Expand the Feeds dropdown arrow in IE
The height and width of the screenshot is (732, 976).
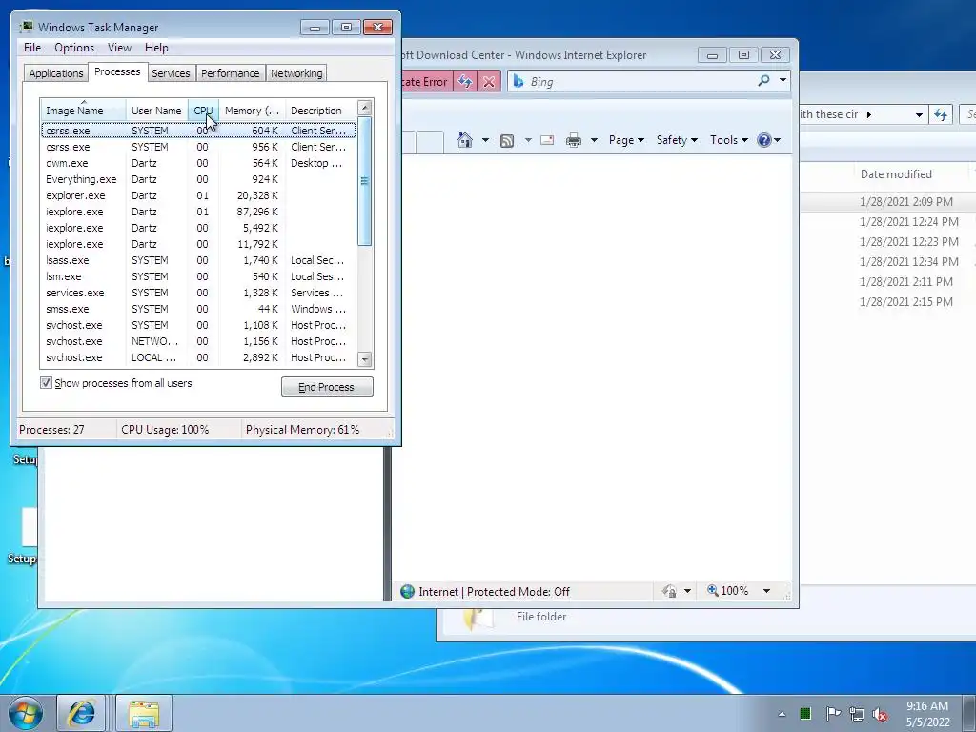click(528, 140)
